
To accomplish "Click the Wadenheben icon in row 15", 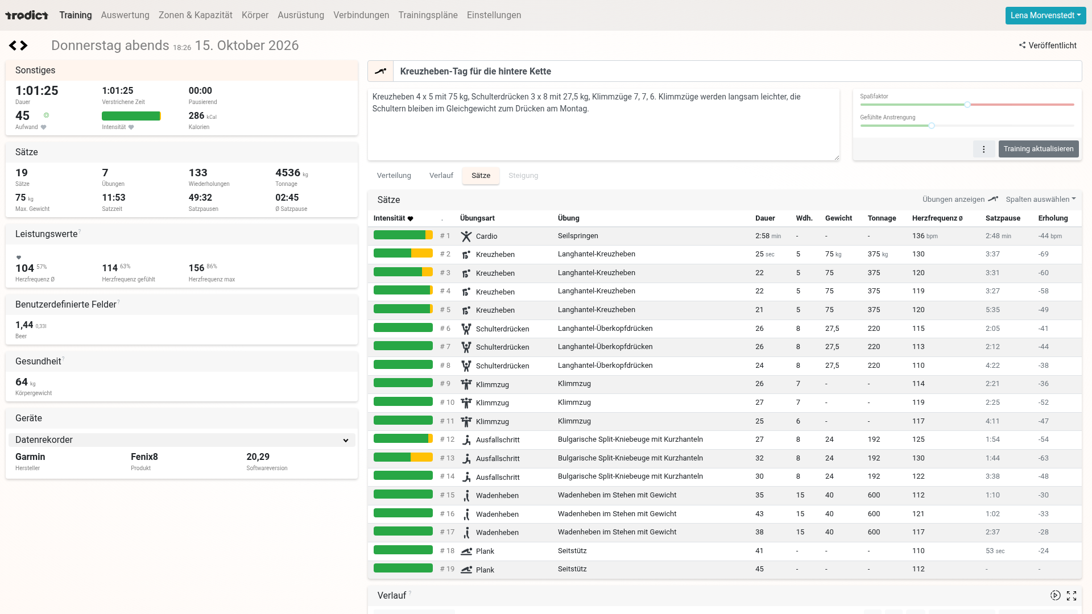I will pyautogui.click(x=466, y=496).
